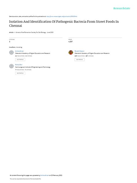Screen dimensions: 137x183
Task: Click Revathi Kasturi's 267 citations stat
Action: pyautogui.click(x=90, y=56)
